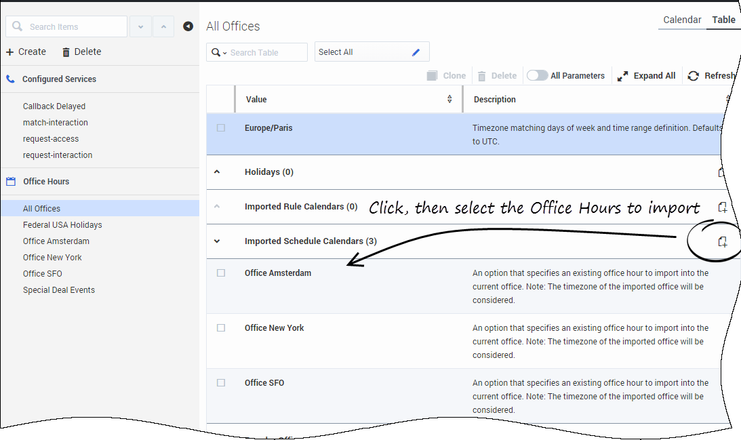Click the import icon for Imported Schedule Calendars
Screen dimensions: 741x440
tap(723, 241)
